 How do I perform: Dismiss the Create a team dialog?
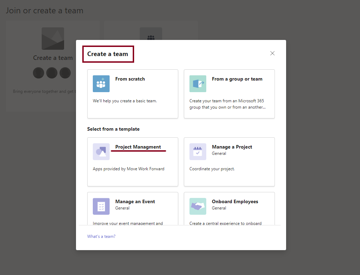[272, 53]
